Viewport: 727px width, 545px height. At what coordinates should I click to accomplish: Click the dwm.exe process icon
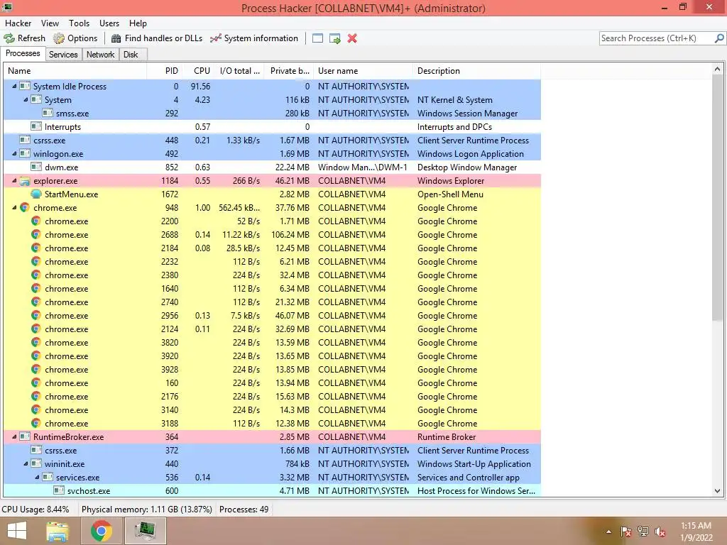pos(36,167)
